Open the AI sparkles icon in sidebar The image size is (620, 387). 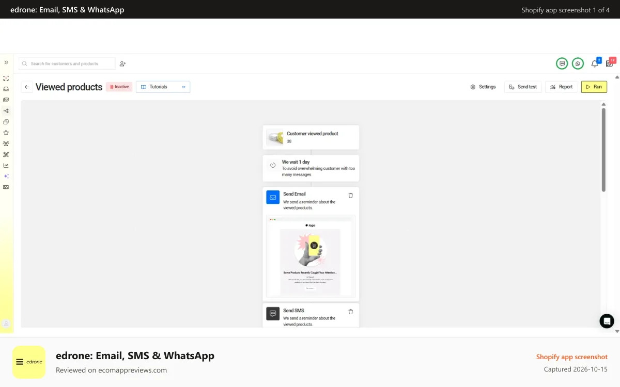point(6,176)
